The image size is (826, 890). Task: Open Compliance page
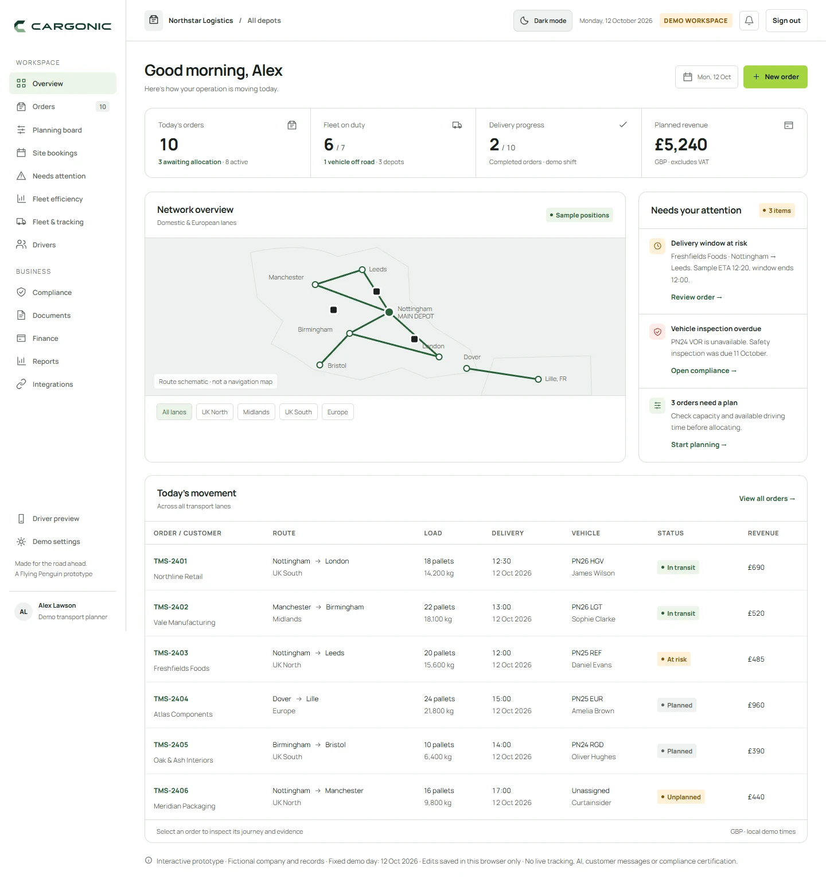coord(63,293)
